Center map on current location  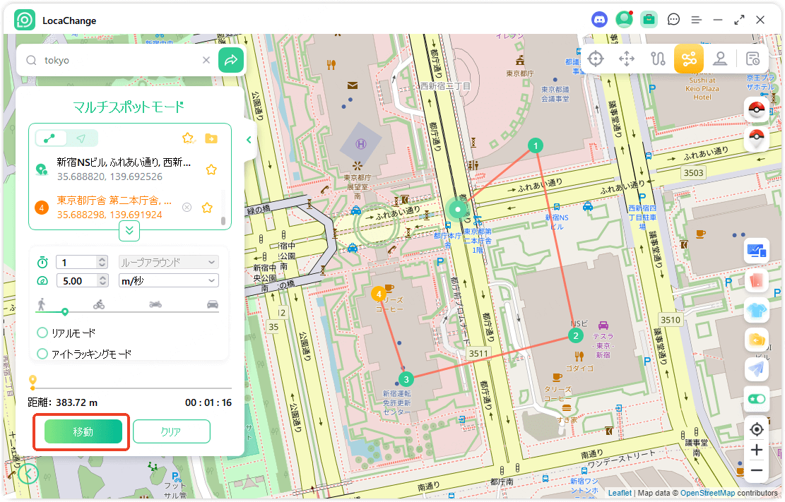(757, 429)
